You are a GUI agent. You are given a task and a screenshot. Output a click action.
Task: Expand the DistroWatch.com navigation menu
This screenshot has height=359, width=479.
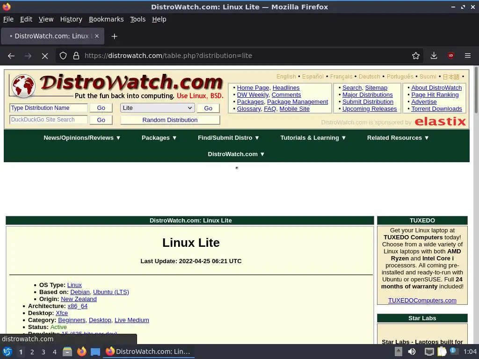tap(236, 154)
